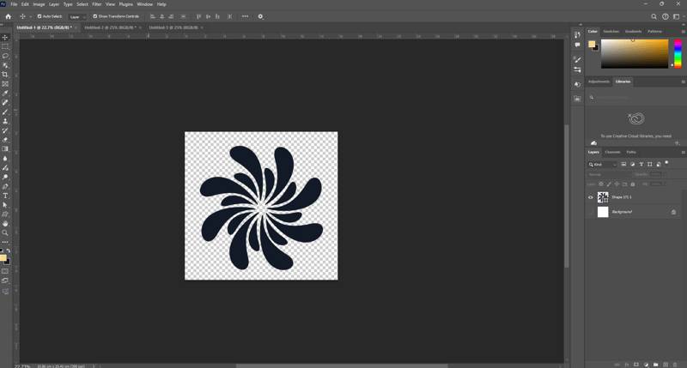This screenshot has height=368, width=687.
Task: Open the Auto-Select Layer dropdown
Action: (x=77, y=17)
